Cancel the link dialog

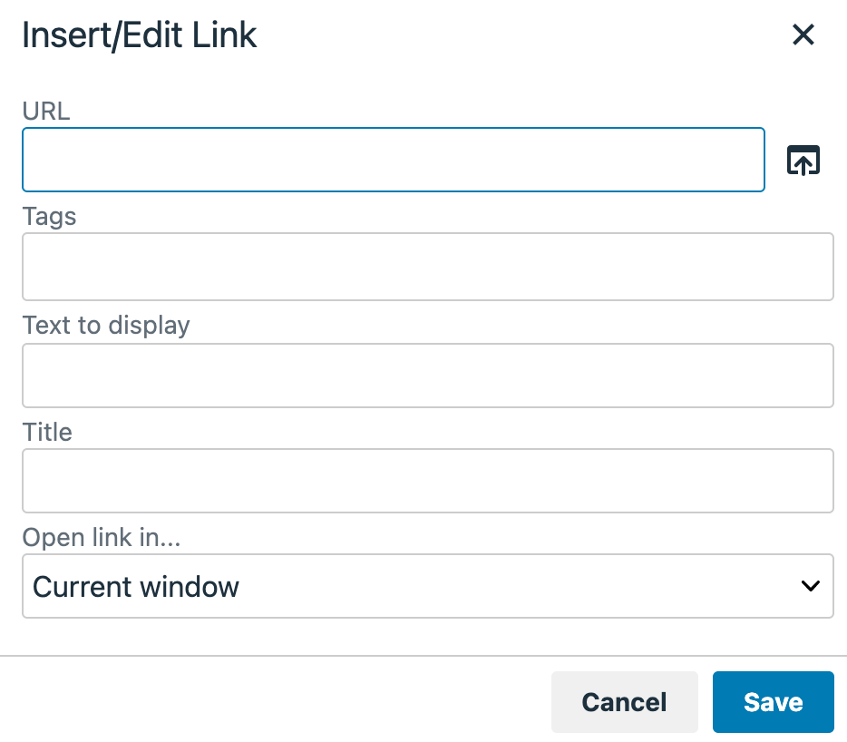[624, 701]
